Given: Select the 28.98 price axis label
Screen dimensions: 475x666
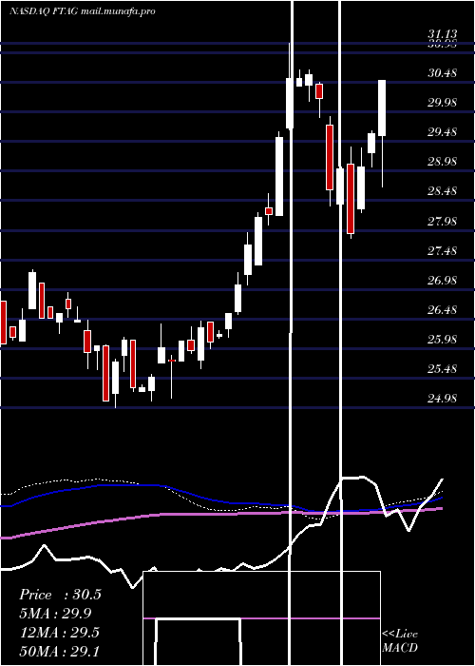Looking at the screenshot, I should point(443,162).
